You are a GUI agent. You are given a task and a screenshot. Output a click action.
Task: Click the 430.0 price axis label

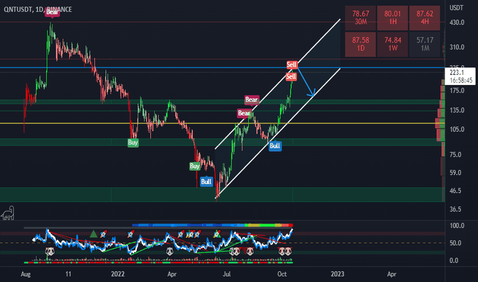[x=457, y=22]
